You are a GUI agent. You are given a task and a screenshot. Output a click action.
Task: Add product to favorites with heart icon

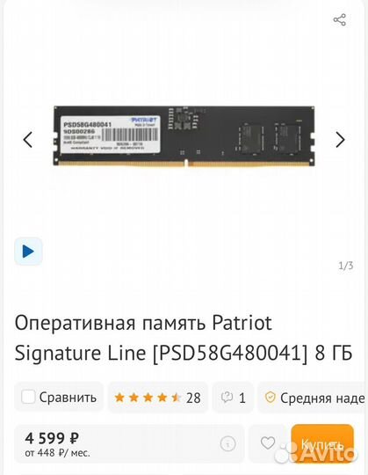click(268, 443)
